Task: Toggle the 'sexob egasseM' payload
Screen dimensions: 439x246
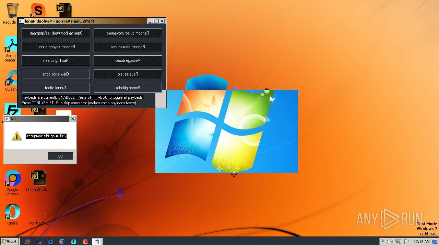Action: click(128, 60)
